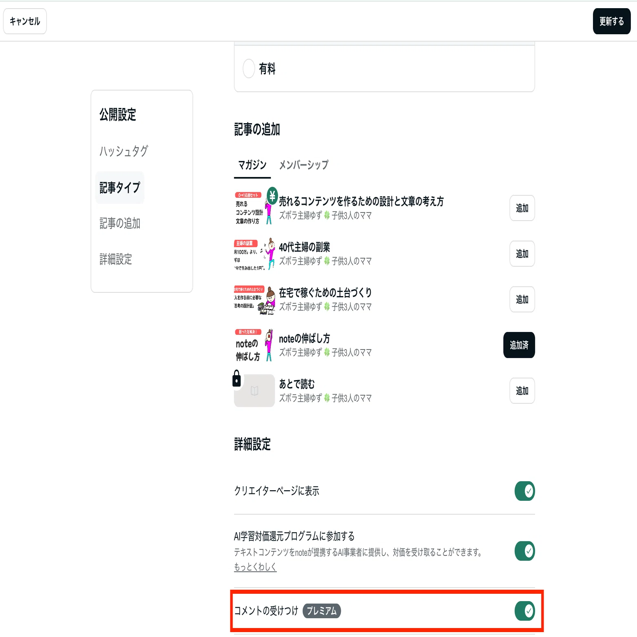Switch to the マガジン tab

click(x=252, y=165)
